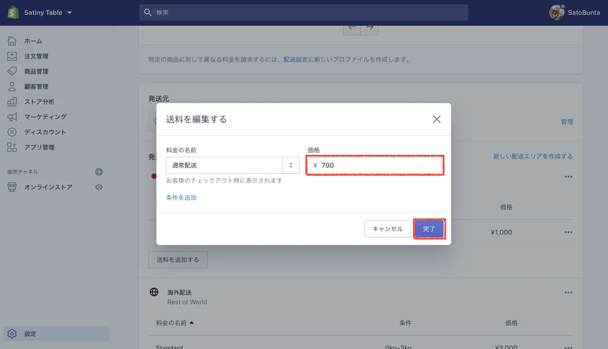Click the ディスカウント discount icon

[x=12, y=132]
